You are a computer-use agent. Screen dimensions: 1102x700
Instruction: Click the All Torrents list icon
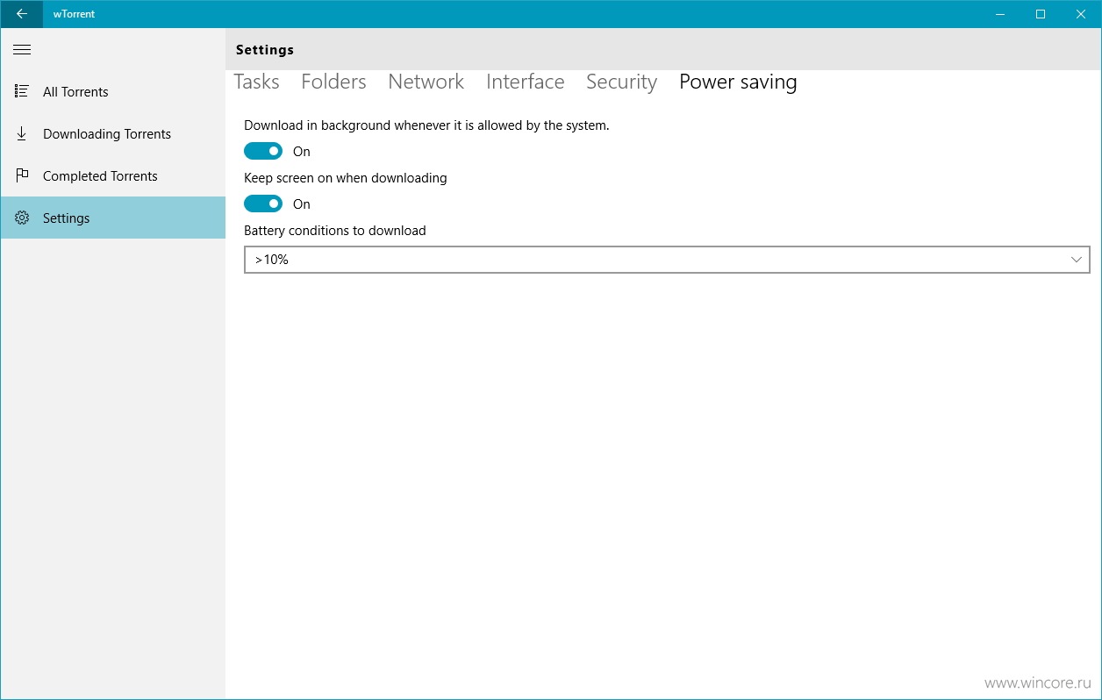click(x=22, y=91)
